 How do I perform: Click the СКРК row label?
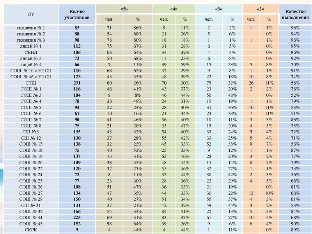pos(31,229)
